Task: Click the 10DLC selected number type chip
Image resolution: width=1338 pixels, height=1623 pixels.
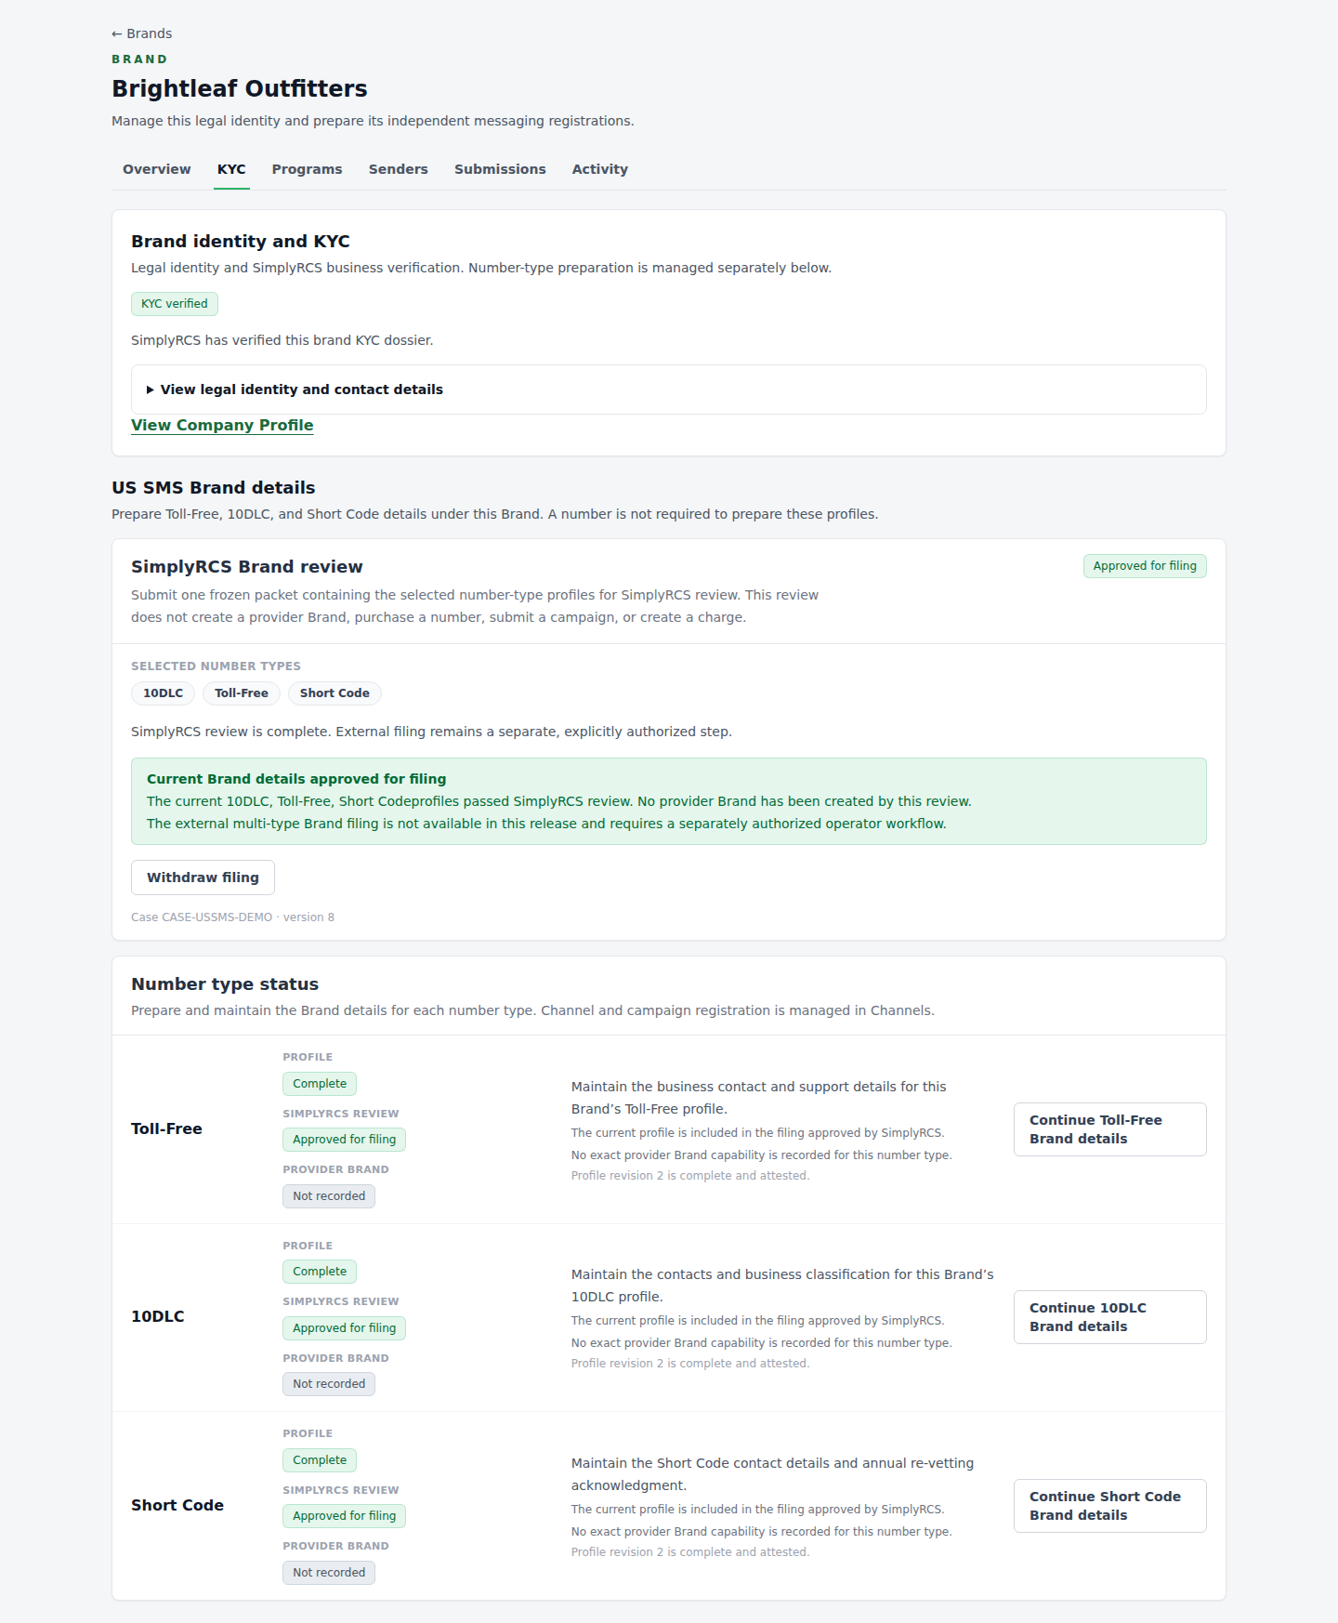Action: pos(164,693)
